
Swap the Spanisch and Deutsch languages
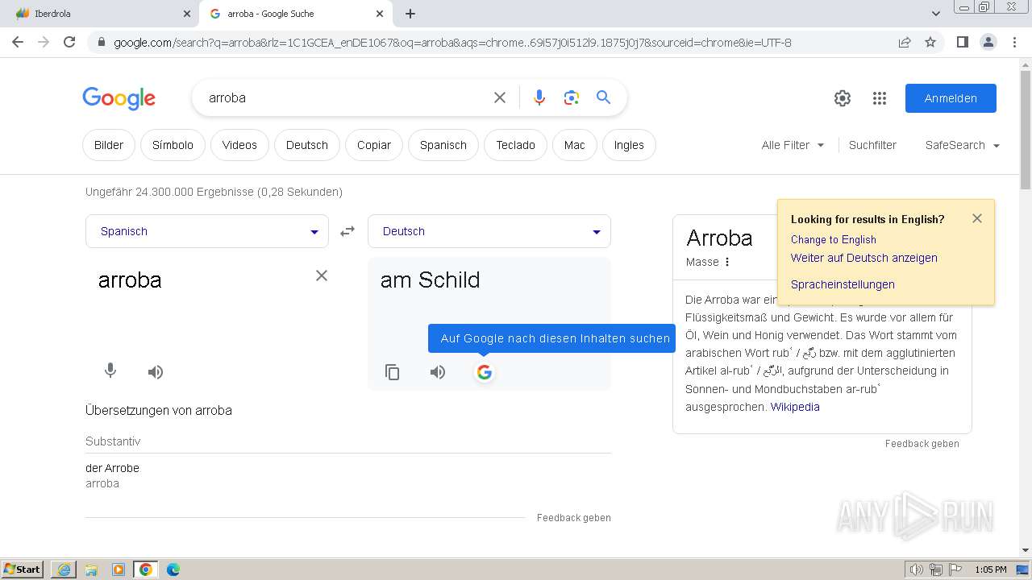(347, 231)
